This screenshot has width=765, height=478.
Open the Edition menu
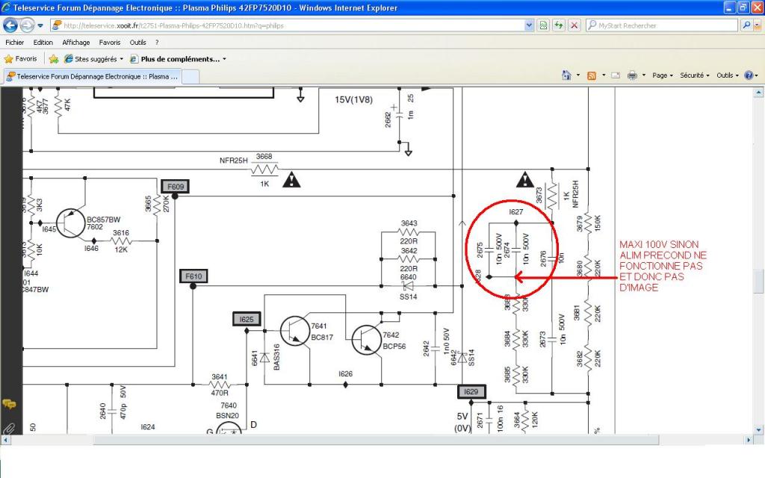[43, 43]
